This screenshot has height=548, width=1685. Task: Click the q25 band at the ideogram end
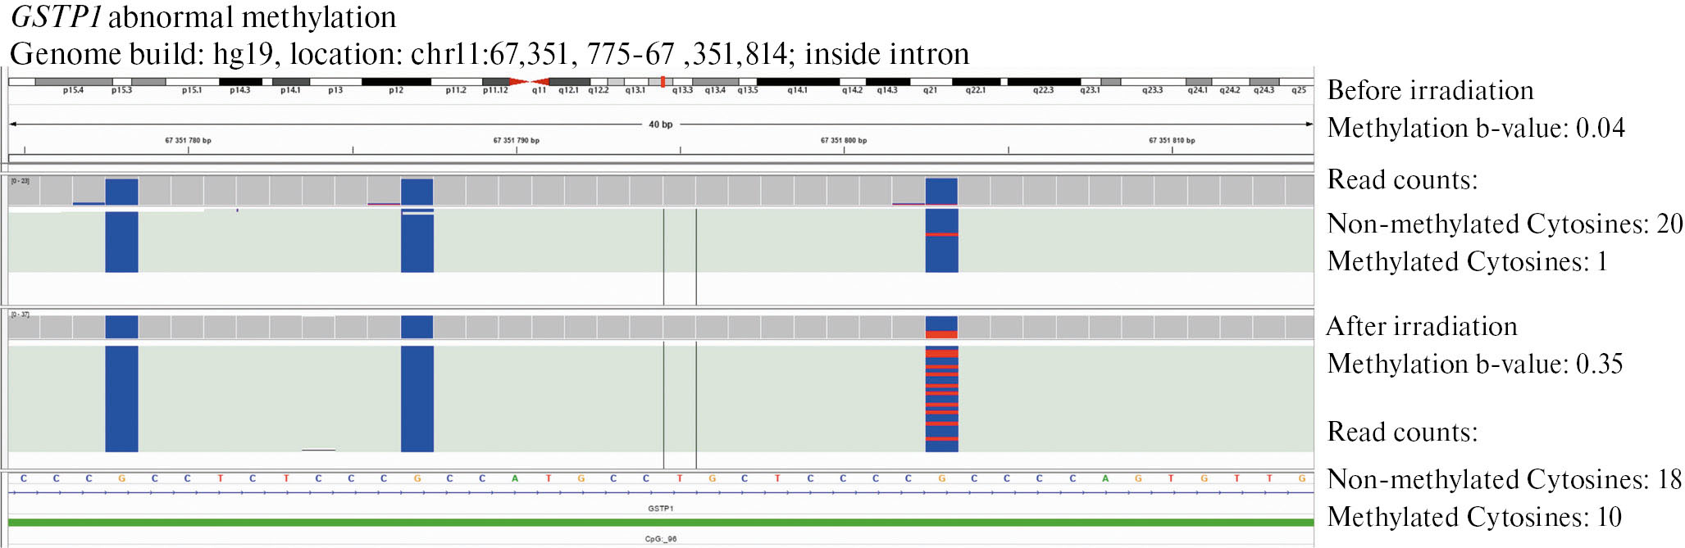click(x=1299, y=82)
